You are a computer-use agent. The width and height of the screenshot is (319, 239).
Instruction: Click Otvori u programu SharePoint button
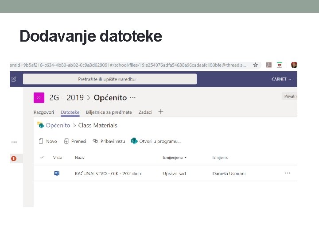pos(156,141)
